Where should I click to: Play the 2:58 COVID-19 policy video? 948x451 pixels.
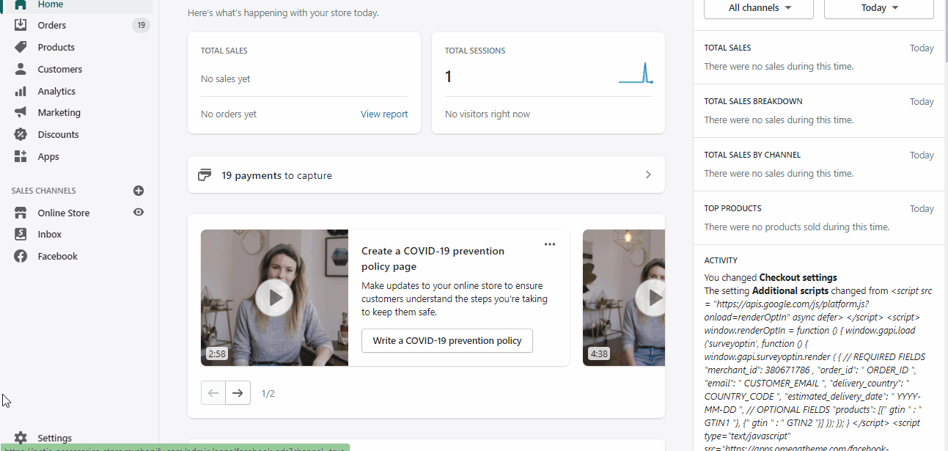point(275,298)
